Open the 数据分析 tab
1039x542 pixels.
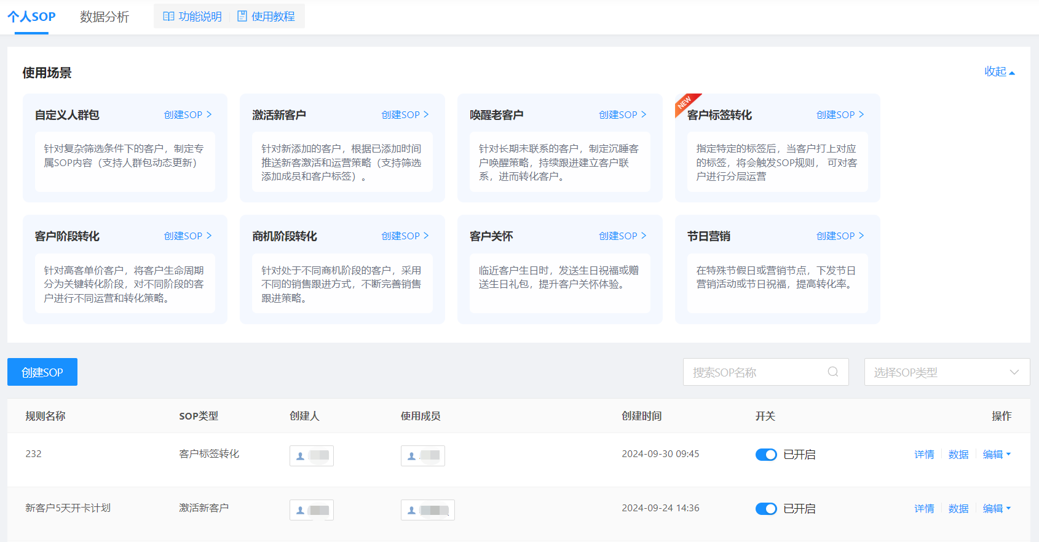pyautogui.click(x=105, y=17)
